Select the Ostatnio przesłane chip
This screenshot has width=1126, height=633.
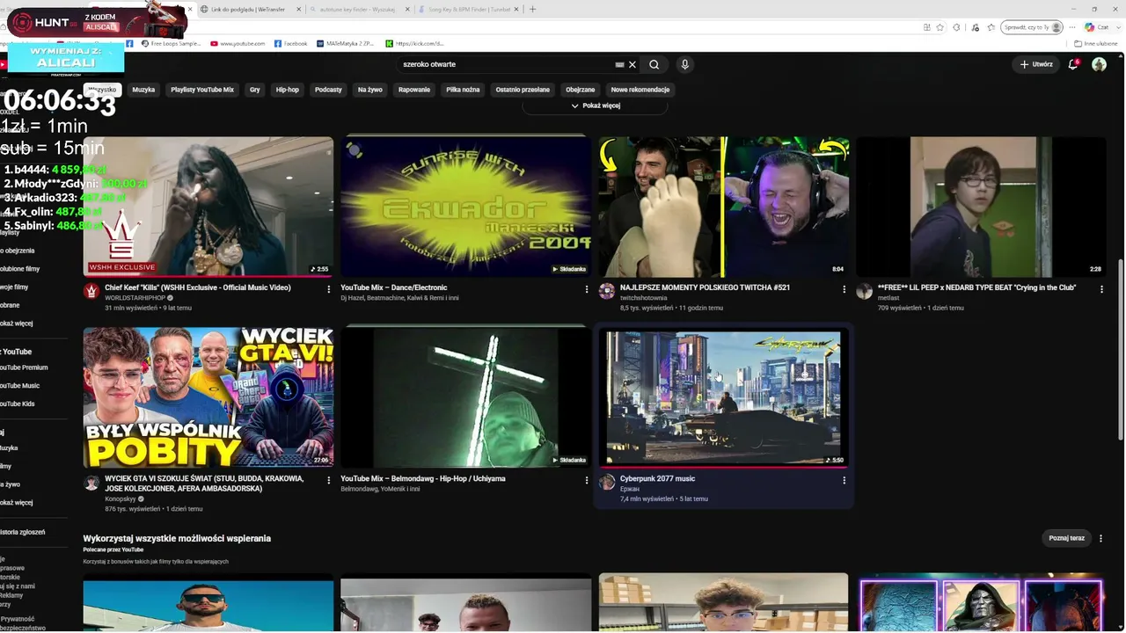(x=523, y=90)
